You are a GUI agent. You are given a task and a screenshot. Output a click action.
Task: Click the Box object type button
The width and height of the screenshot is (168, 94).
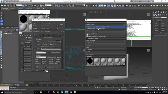click(156, 23)
